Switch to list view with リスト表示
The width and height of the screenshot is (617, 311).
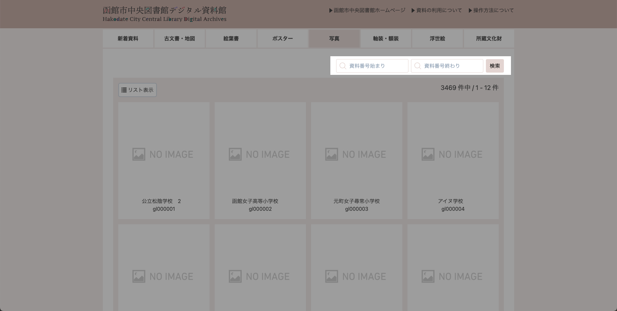pos(138,90)
